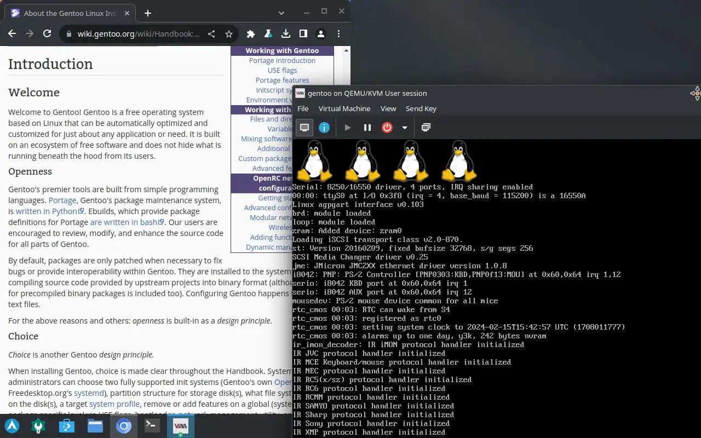This screenshot has width=701, height=438.
Task: Click the Openness heading
Action: (x=30, y=171)
